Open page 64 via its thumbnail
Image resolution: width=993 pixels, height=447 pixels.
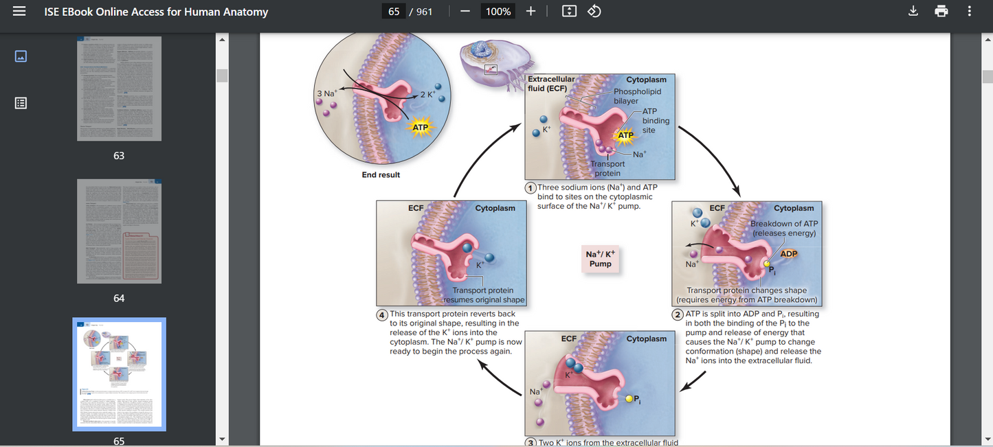pyautogui.click(x=119, y=231)
